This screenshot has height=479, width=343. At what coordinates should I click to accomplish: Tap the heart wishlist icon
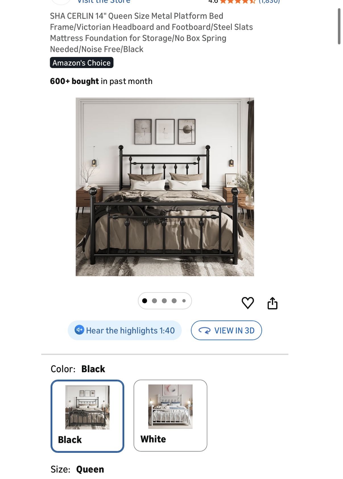[x=247, y=303]
